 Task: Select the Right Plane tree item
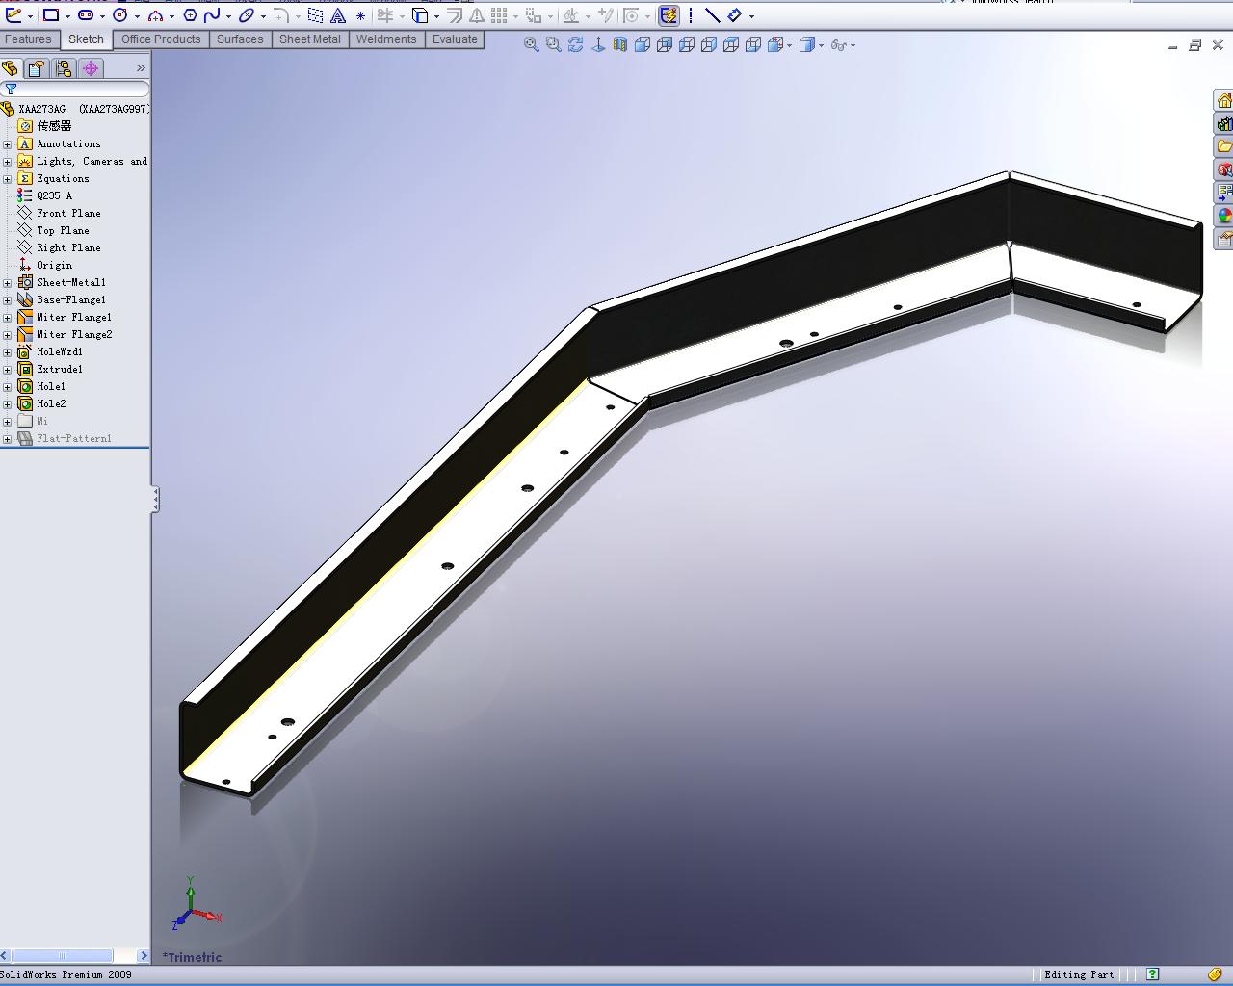click(60, 248)
